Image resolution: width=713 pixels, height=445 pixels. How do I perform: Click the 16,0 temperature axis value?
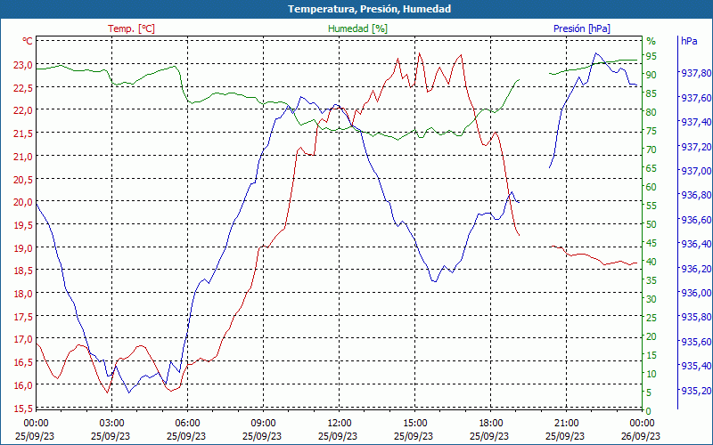(23, 385)
